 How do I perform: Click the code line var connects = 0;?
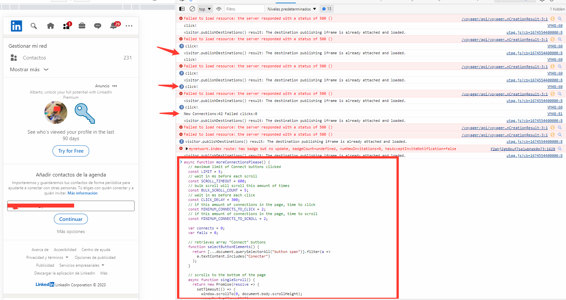pyautogui.click(x=206, y=228)
